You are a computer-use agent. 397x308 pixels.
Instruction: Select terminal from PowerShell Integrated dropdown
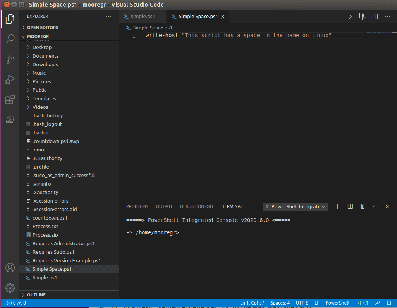click(296, 206)
